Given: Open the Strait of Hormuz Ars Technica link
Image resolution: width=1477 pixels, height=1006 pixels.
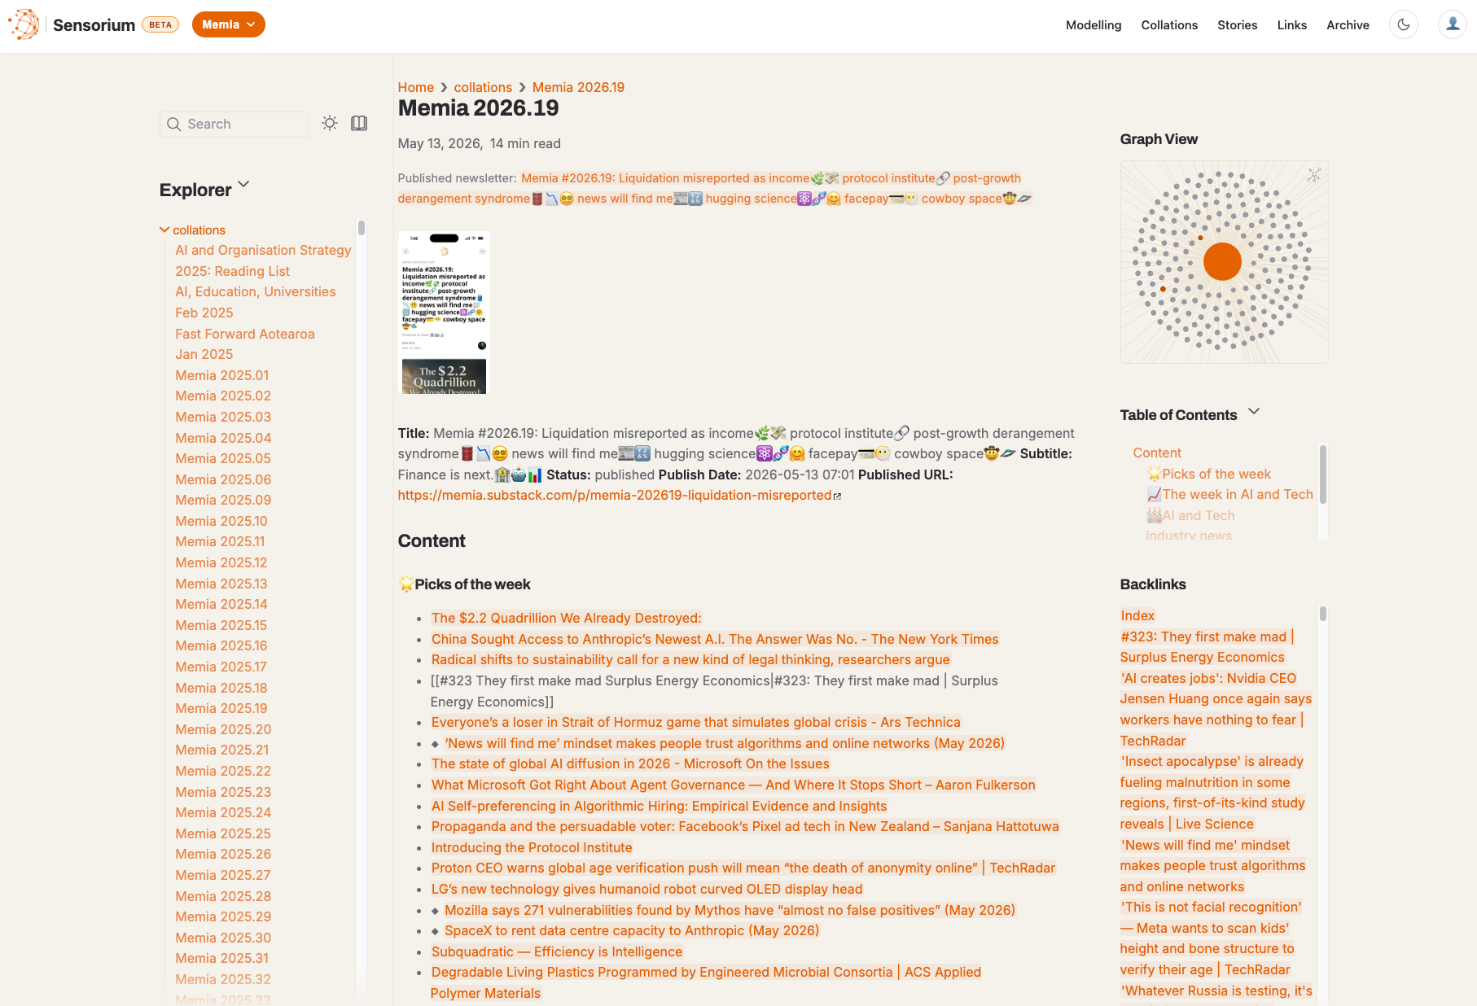Looking at the screenshot, I should point(695,722).
